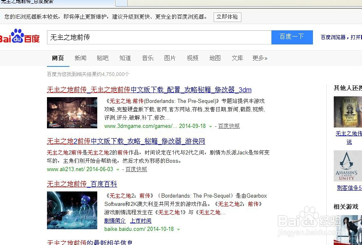Open the 知道 tab
Image resolution: width=362 pixels, height=245 pixels.
click(125, 58)
